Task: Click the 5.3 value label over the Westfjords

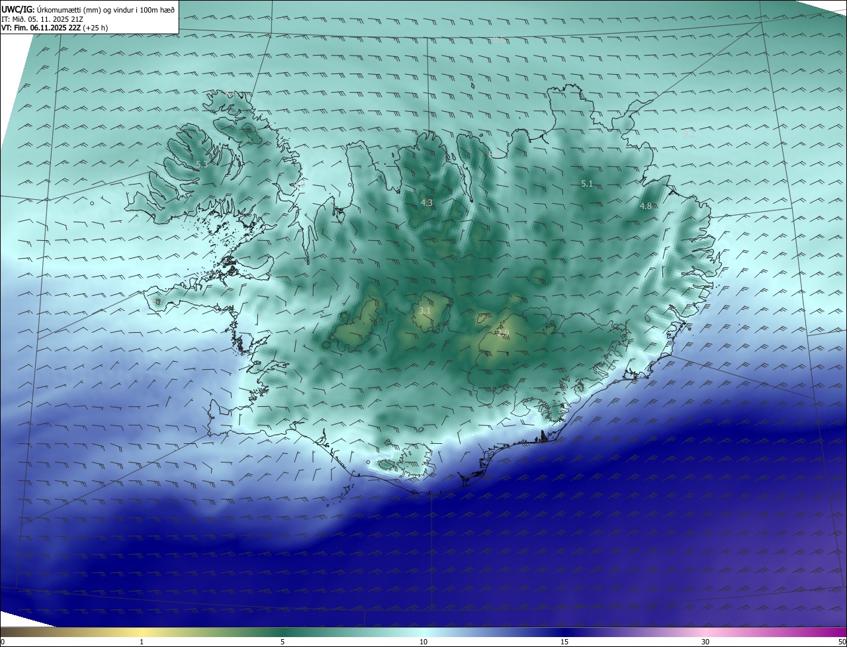Action: click(202, 164)
